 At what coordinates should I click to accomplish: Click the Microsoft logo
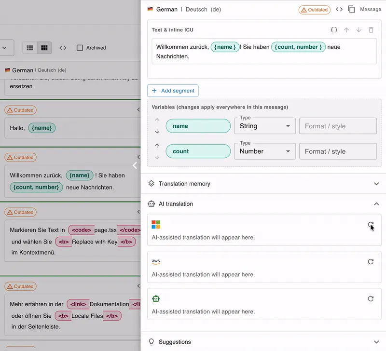(x=156, y=225)
